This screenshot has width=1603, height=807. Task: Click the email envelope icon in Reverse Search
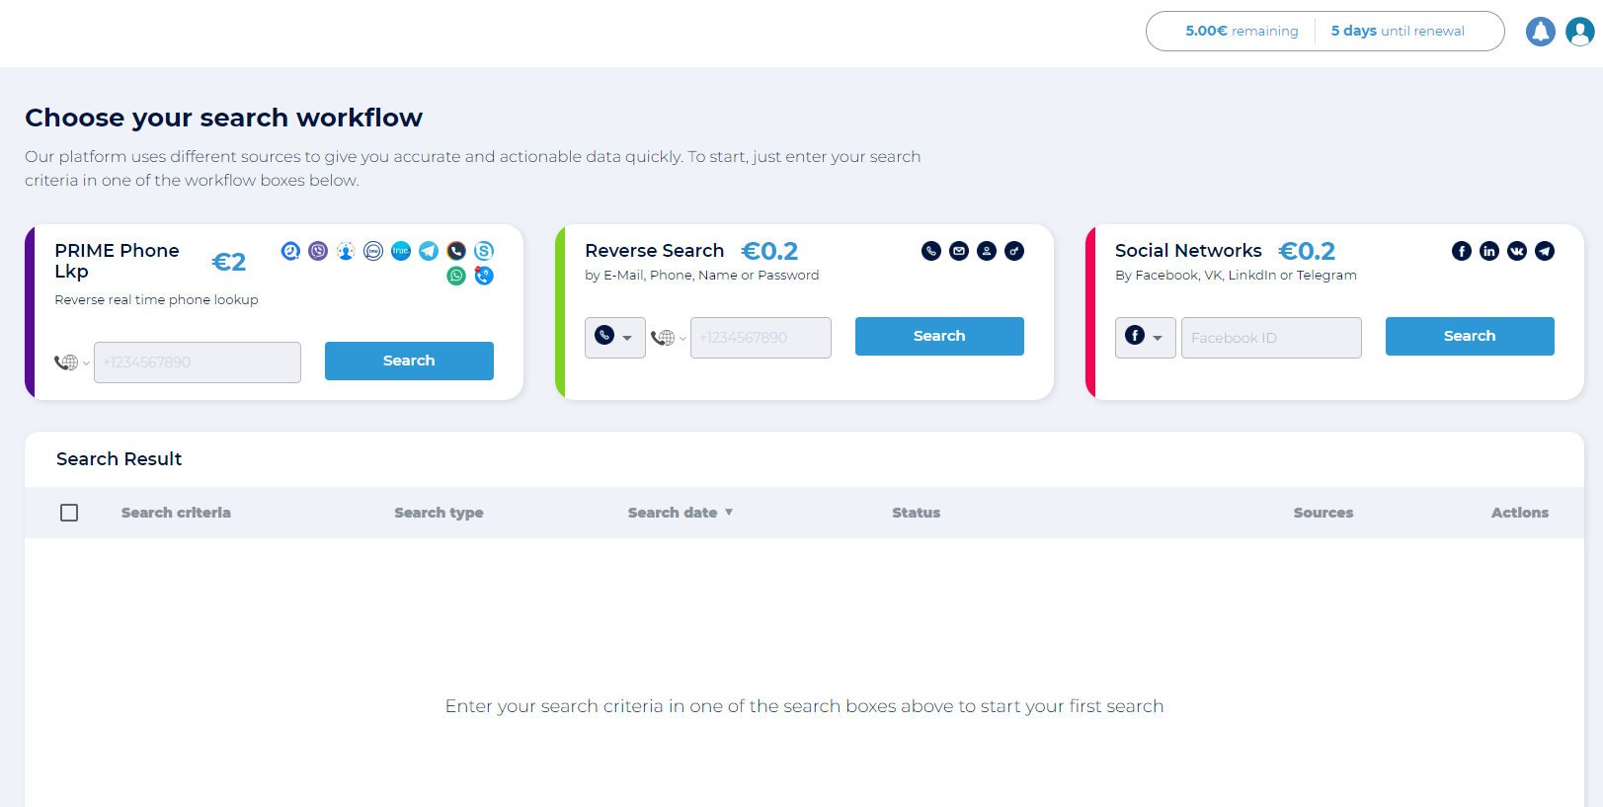[x=959, y=251]
